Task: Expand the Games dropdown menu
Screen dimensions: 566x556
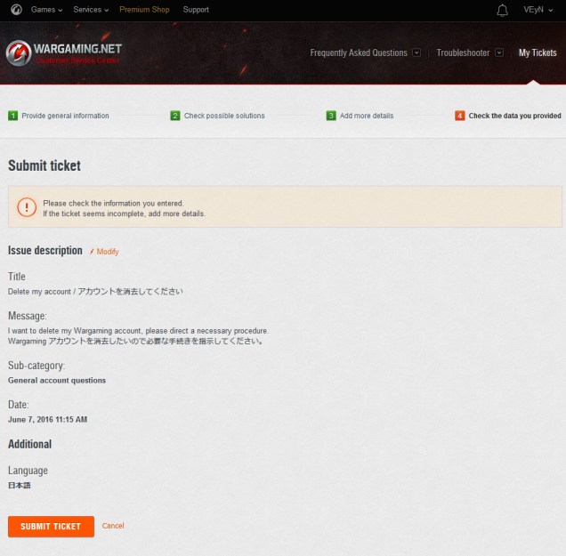Action: click(x=46, y=10)
